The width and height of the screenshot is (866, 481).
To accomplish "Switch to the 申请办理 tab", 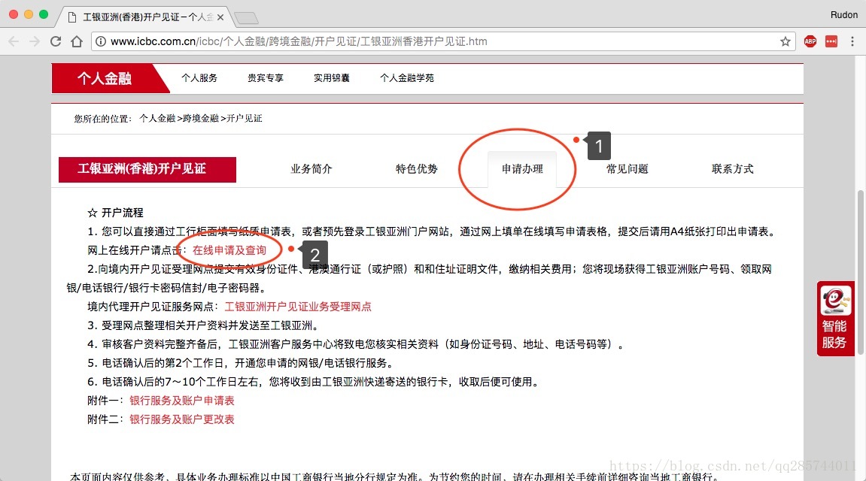I will (x=522, y=169).
